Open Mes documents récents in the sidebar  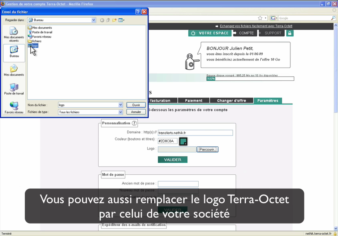(14, 34)
